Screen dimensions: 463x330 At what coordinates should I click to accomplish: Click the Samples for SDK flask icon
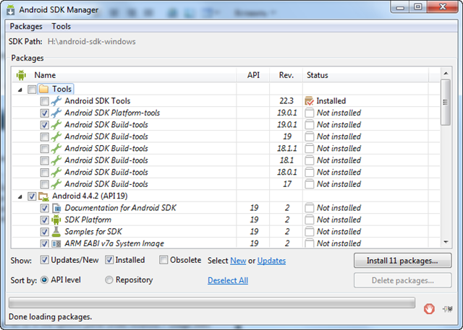coord(56,232)
